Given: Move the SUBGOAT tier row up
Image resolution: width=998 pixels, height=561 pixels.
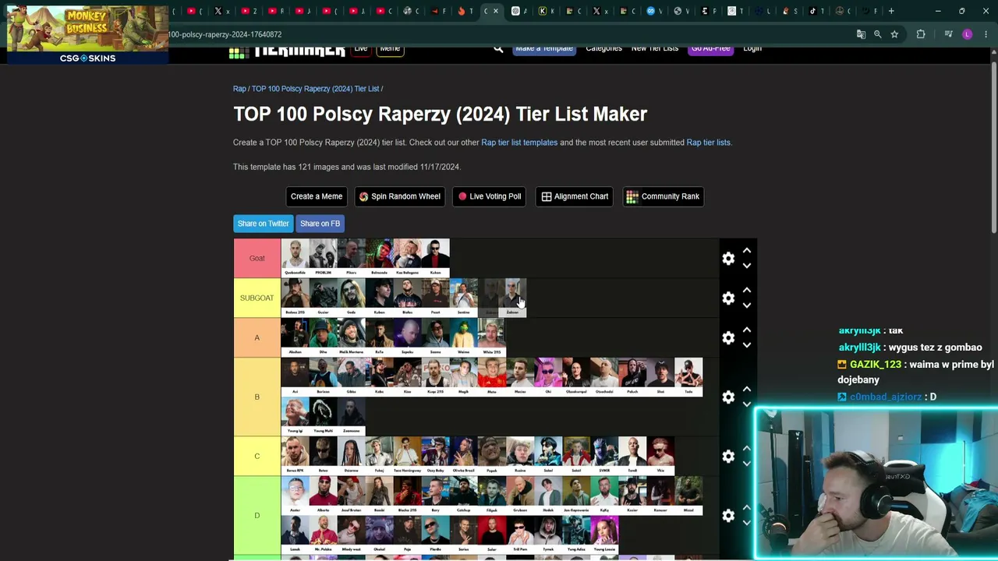Looking at the screenshot, I should pyautogui.click(x=747, y=291).
